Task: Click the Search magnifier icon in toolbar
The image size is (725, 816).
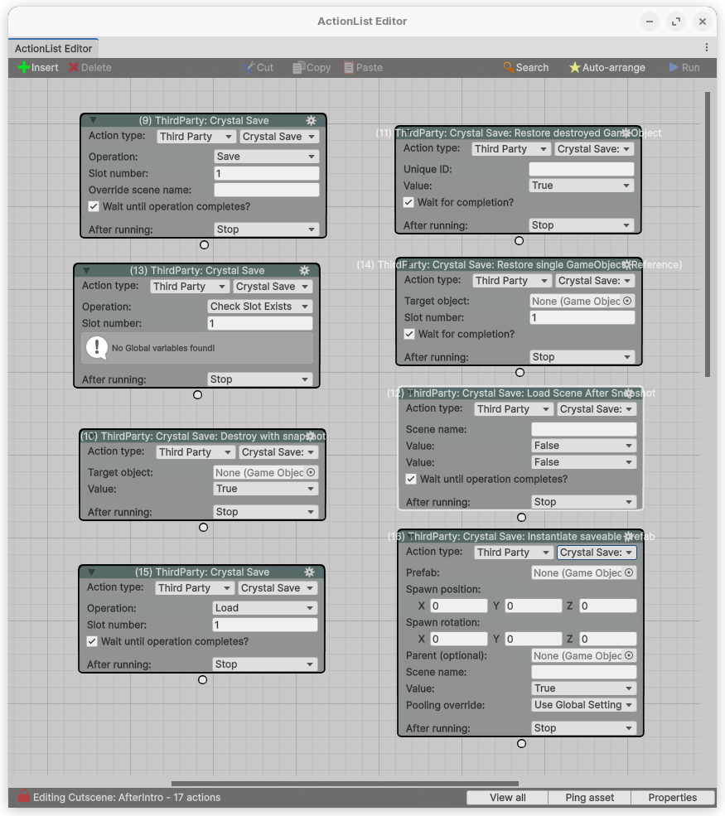Action: pos(509,68)
